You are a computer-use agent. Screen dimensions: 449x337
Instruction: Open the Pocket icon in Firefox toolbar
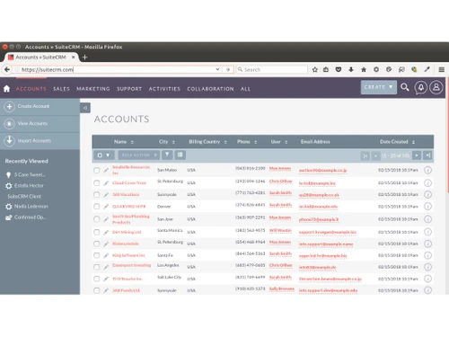point(339,69)
